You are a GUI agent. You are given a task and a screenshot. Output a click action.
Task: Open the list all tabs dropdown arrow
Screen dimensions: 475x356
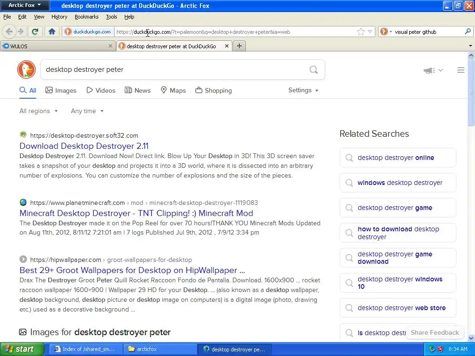[470, 46]
